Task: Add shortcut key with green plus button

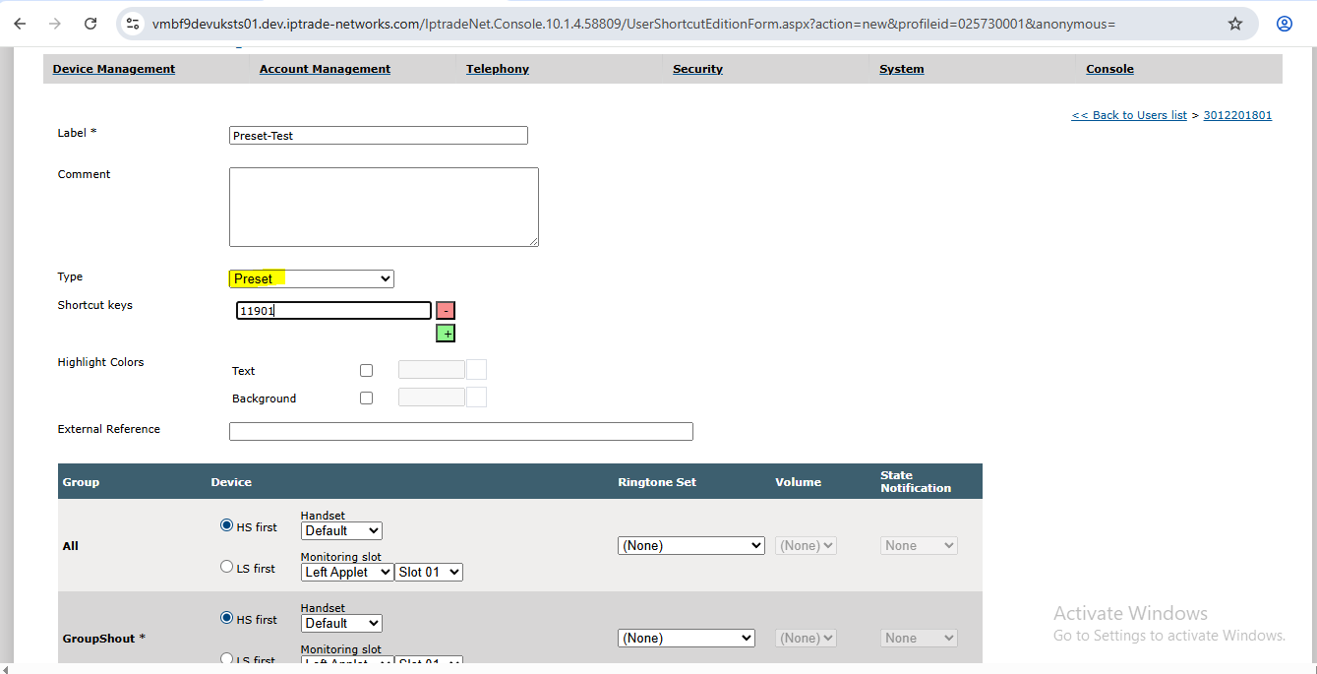Action: pos(446,334)
